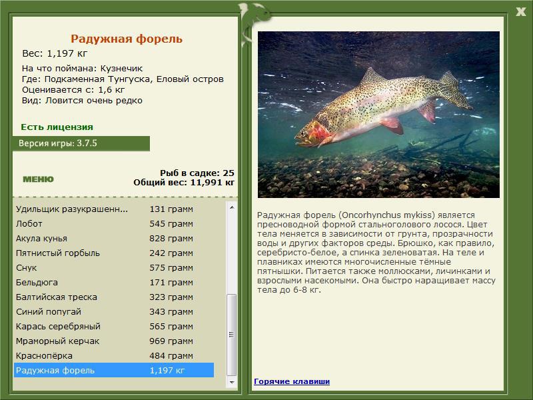The image size is (533, 400).
Task: Select the Пятнистый горбыль row
Action: point(114,253)
